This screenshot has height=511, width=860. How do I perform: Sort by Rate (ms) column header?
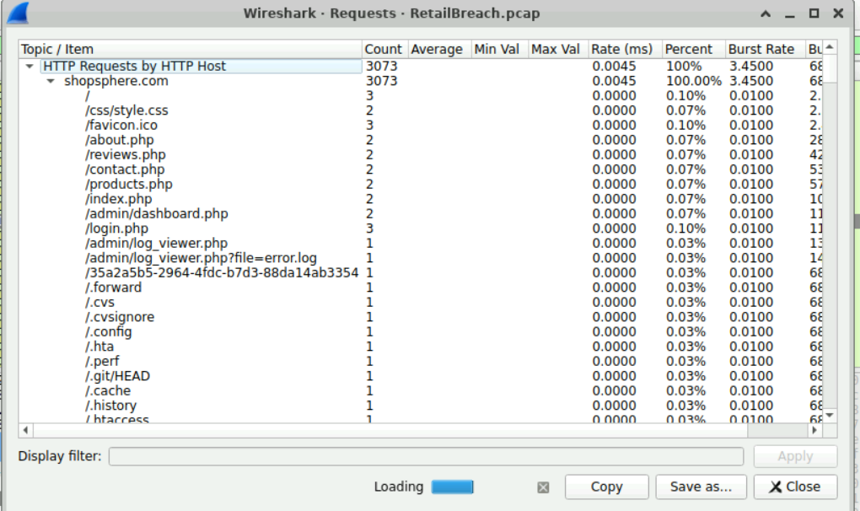[626, 50]
